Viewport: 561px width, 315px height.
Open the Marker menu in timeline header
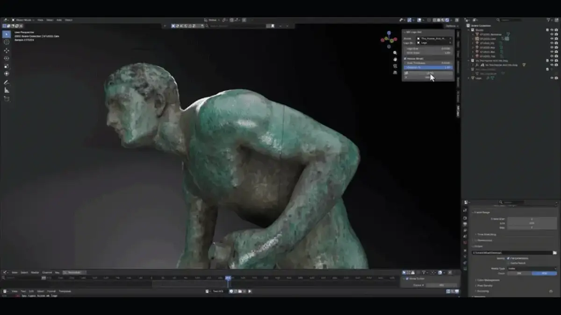(35, 273)
